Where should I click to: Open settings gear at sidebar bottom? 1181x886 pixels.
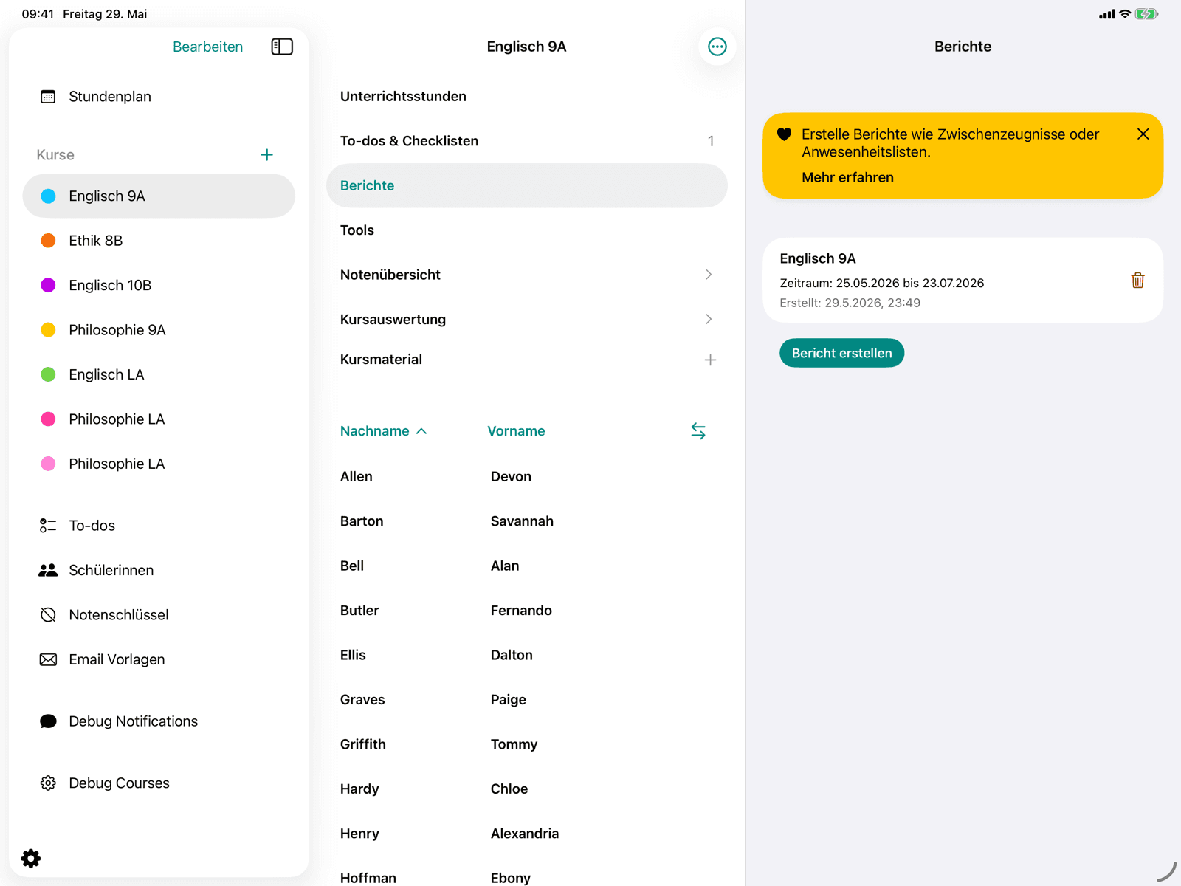(31, 859)
